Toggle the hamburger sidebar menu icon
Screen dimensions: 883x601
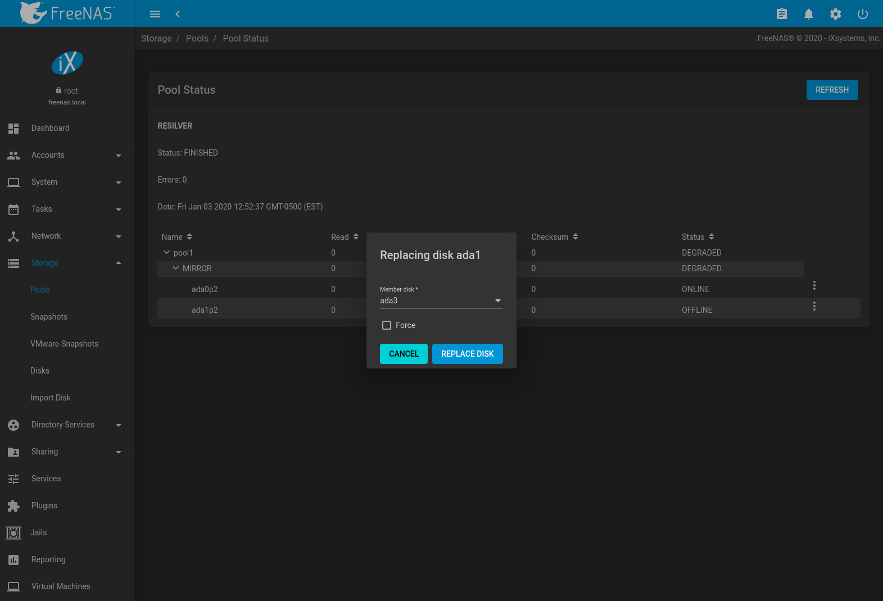[155, 14]
